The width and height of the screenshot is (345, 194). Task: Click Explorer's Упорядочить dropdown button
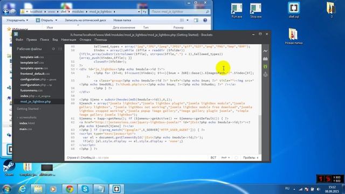coord(17,20)
